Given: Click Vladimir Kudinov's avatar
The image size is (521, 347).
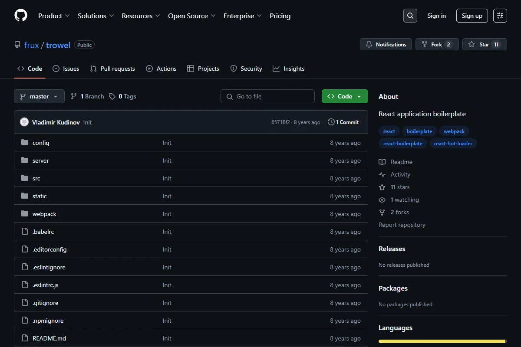Looking at the screenshot, I should coord(24,122).
